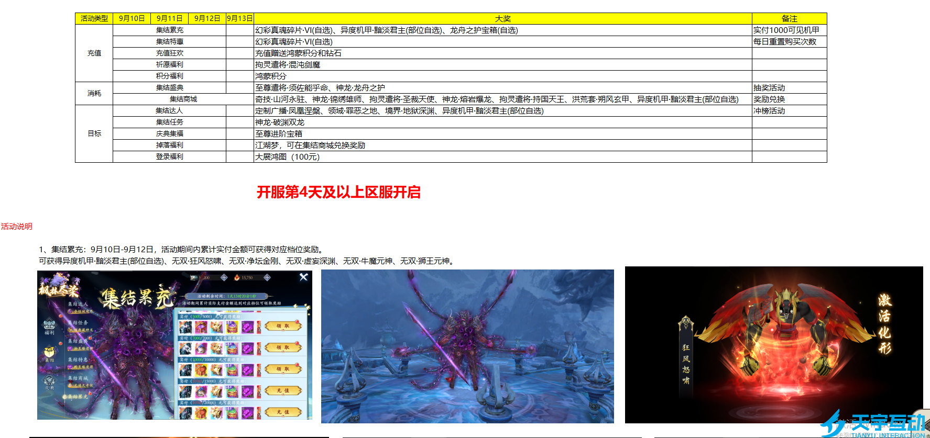Click the 领取 button in the 7000/7000 row
The height and width of the screenshot is (438, 930).
pyautogui.click(x=283, y=347)
